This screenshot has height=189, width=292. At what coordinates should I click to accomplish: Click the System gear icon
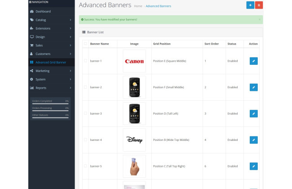pos(31,79)
